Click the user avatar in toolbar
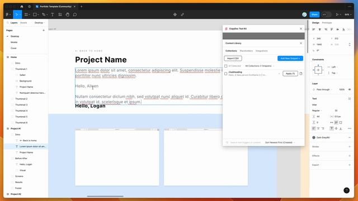 point(304,15)
